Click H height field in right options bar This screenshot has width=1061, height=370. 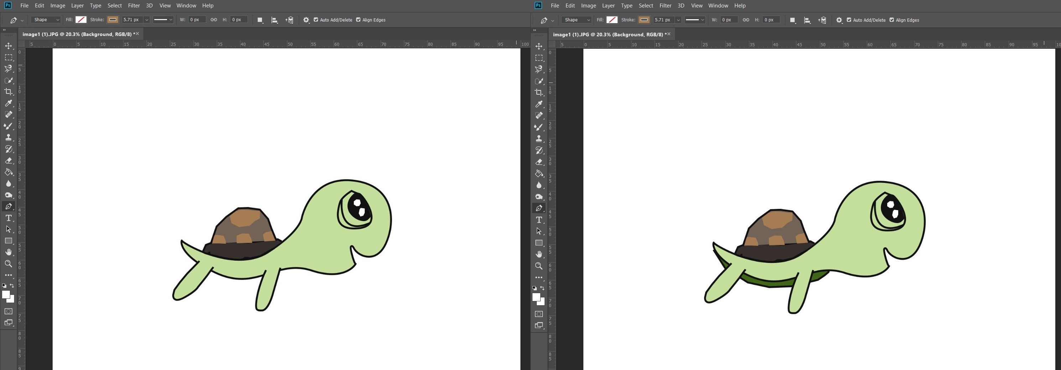pyautogui.click(x=771, y=20)
